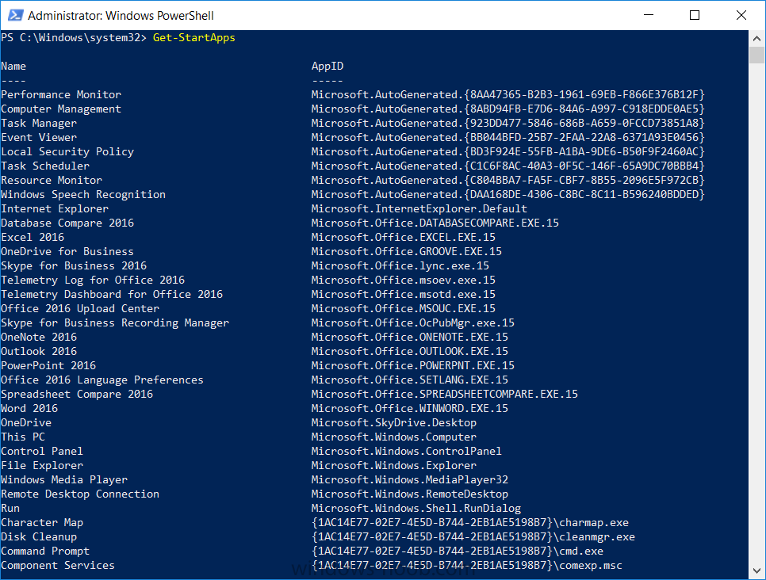This screenshot has height=580, width=766.
Task: Click the Name column header
Action: 13,66
